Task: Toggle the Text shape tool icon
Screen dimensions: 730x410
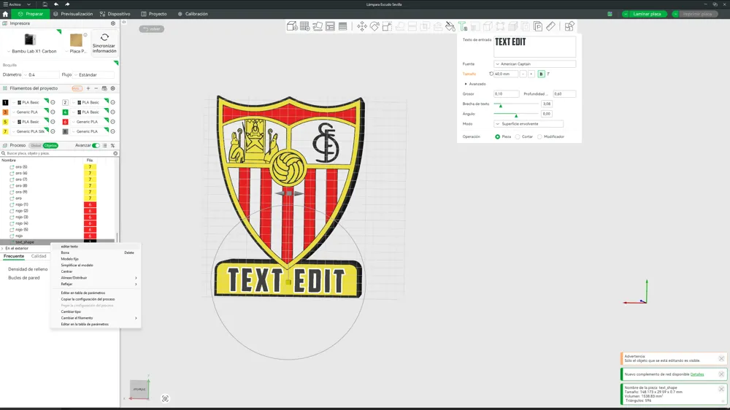Action: tap(463, 26)
